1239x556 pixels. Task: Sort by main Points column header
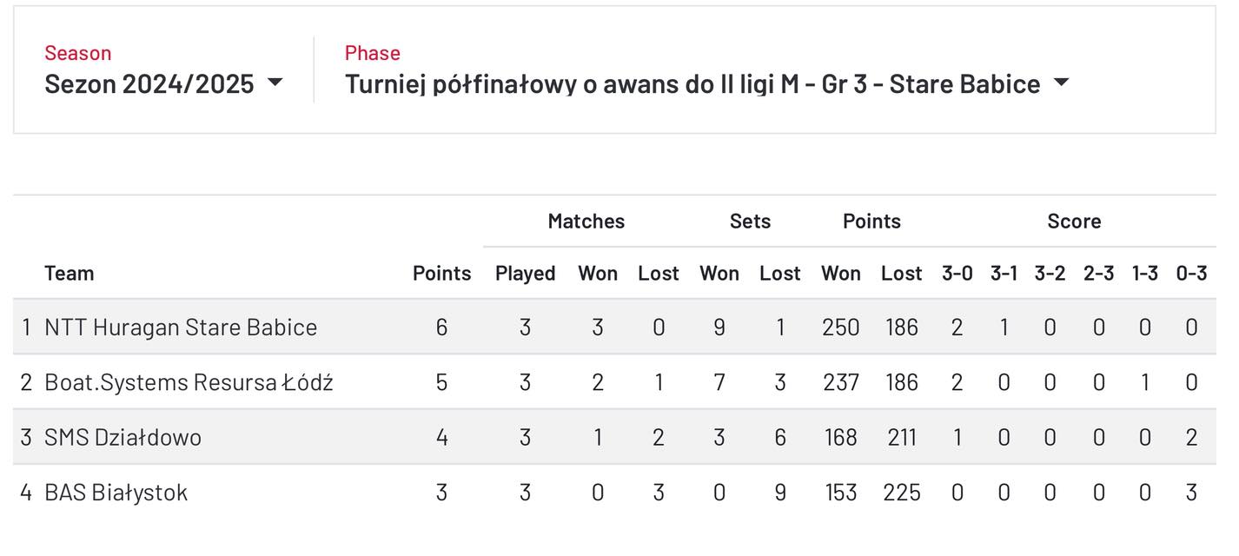(441, 274)
